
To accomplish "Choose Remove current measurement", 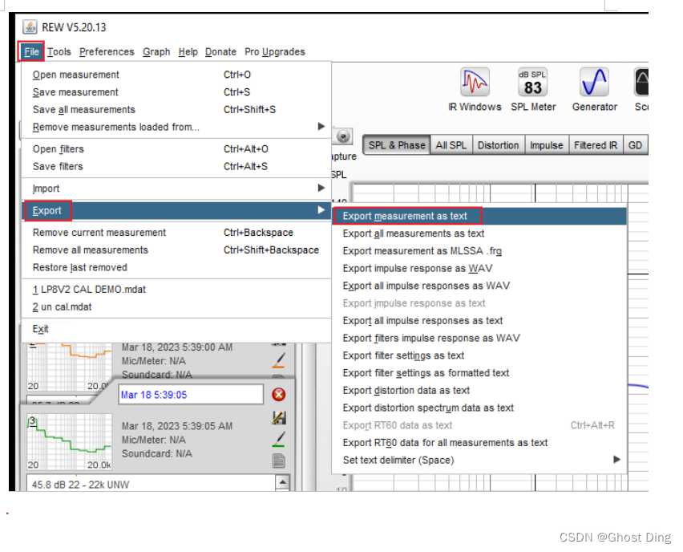I will tap(176, 233).
